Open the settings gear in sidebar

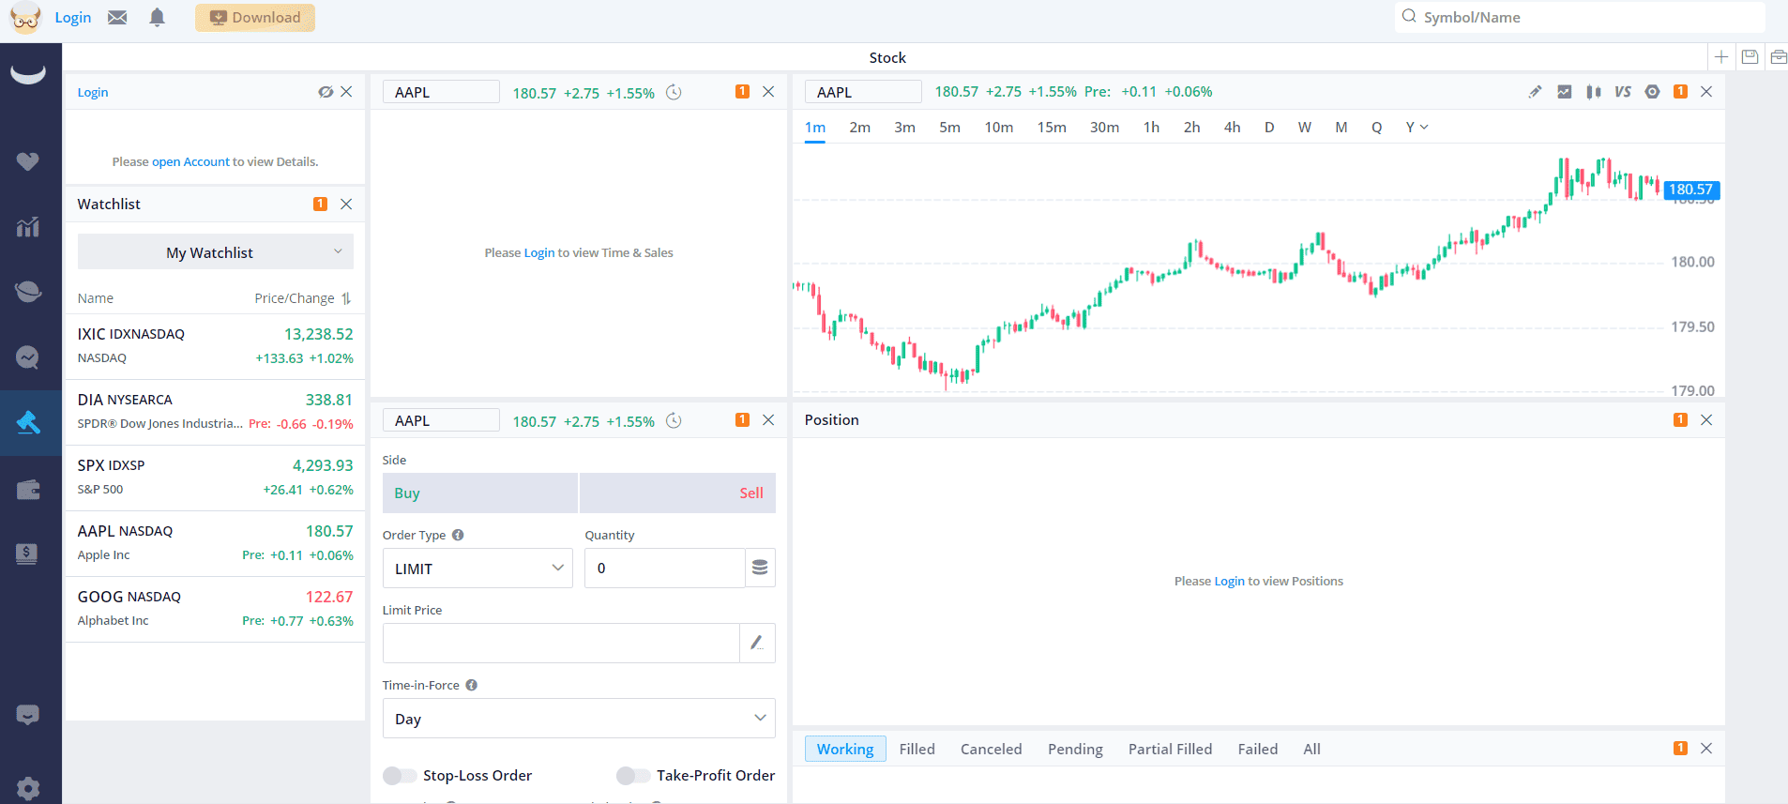coord(28,788)
